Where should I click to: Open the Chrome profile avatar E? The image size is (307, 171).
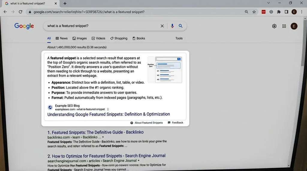pyautogui.click(x=294, y=12)
